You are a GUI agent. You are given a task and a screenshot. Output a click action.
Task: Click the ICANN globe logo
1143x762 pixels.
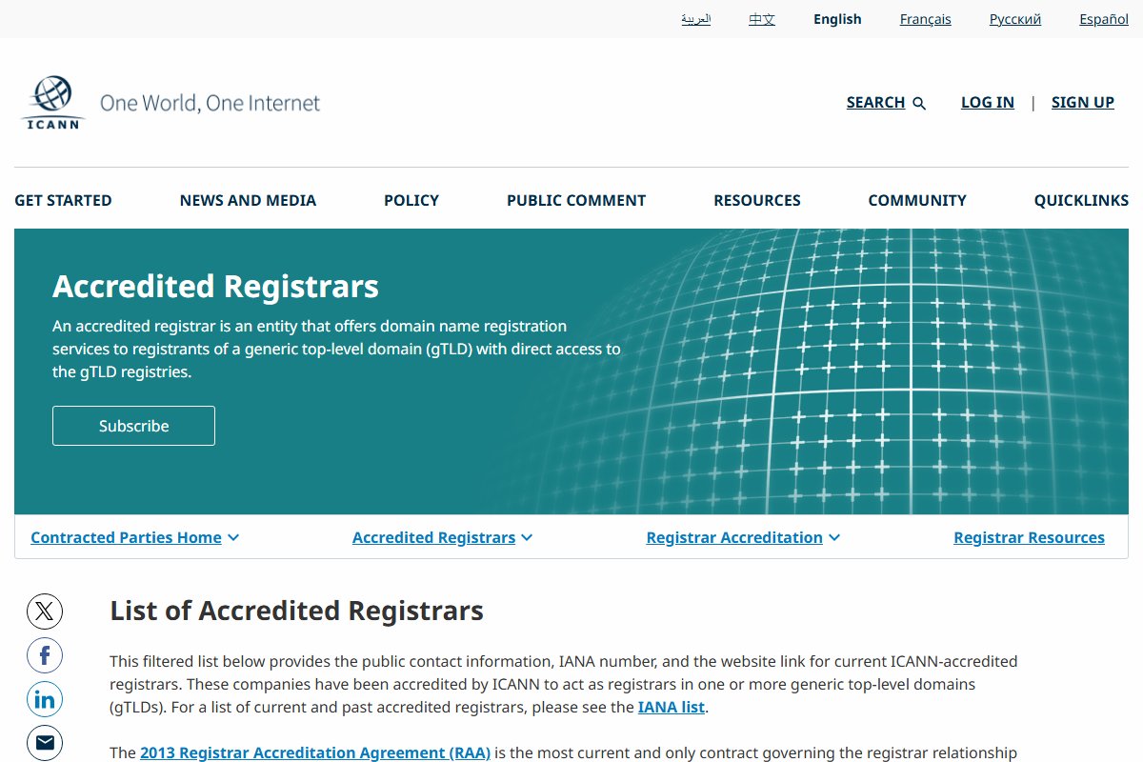pos(53,103)
